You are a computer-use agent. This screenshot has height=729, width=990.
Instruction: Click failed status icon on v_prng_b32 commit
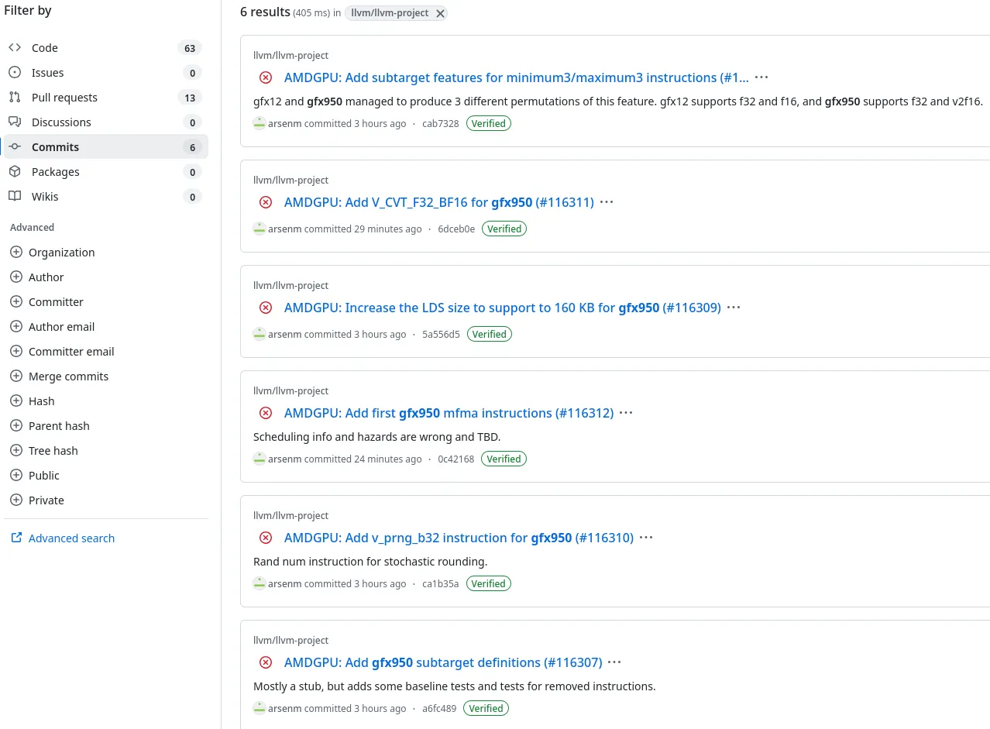266,538
